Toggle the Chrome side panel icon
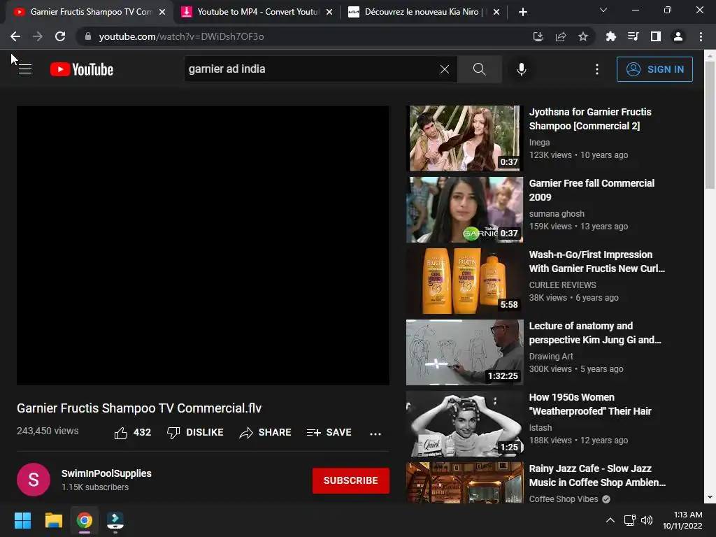716x537 pixels. (656, 36)
